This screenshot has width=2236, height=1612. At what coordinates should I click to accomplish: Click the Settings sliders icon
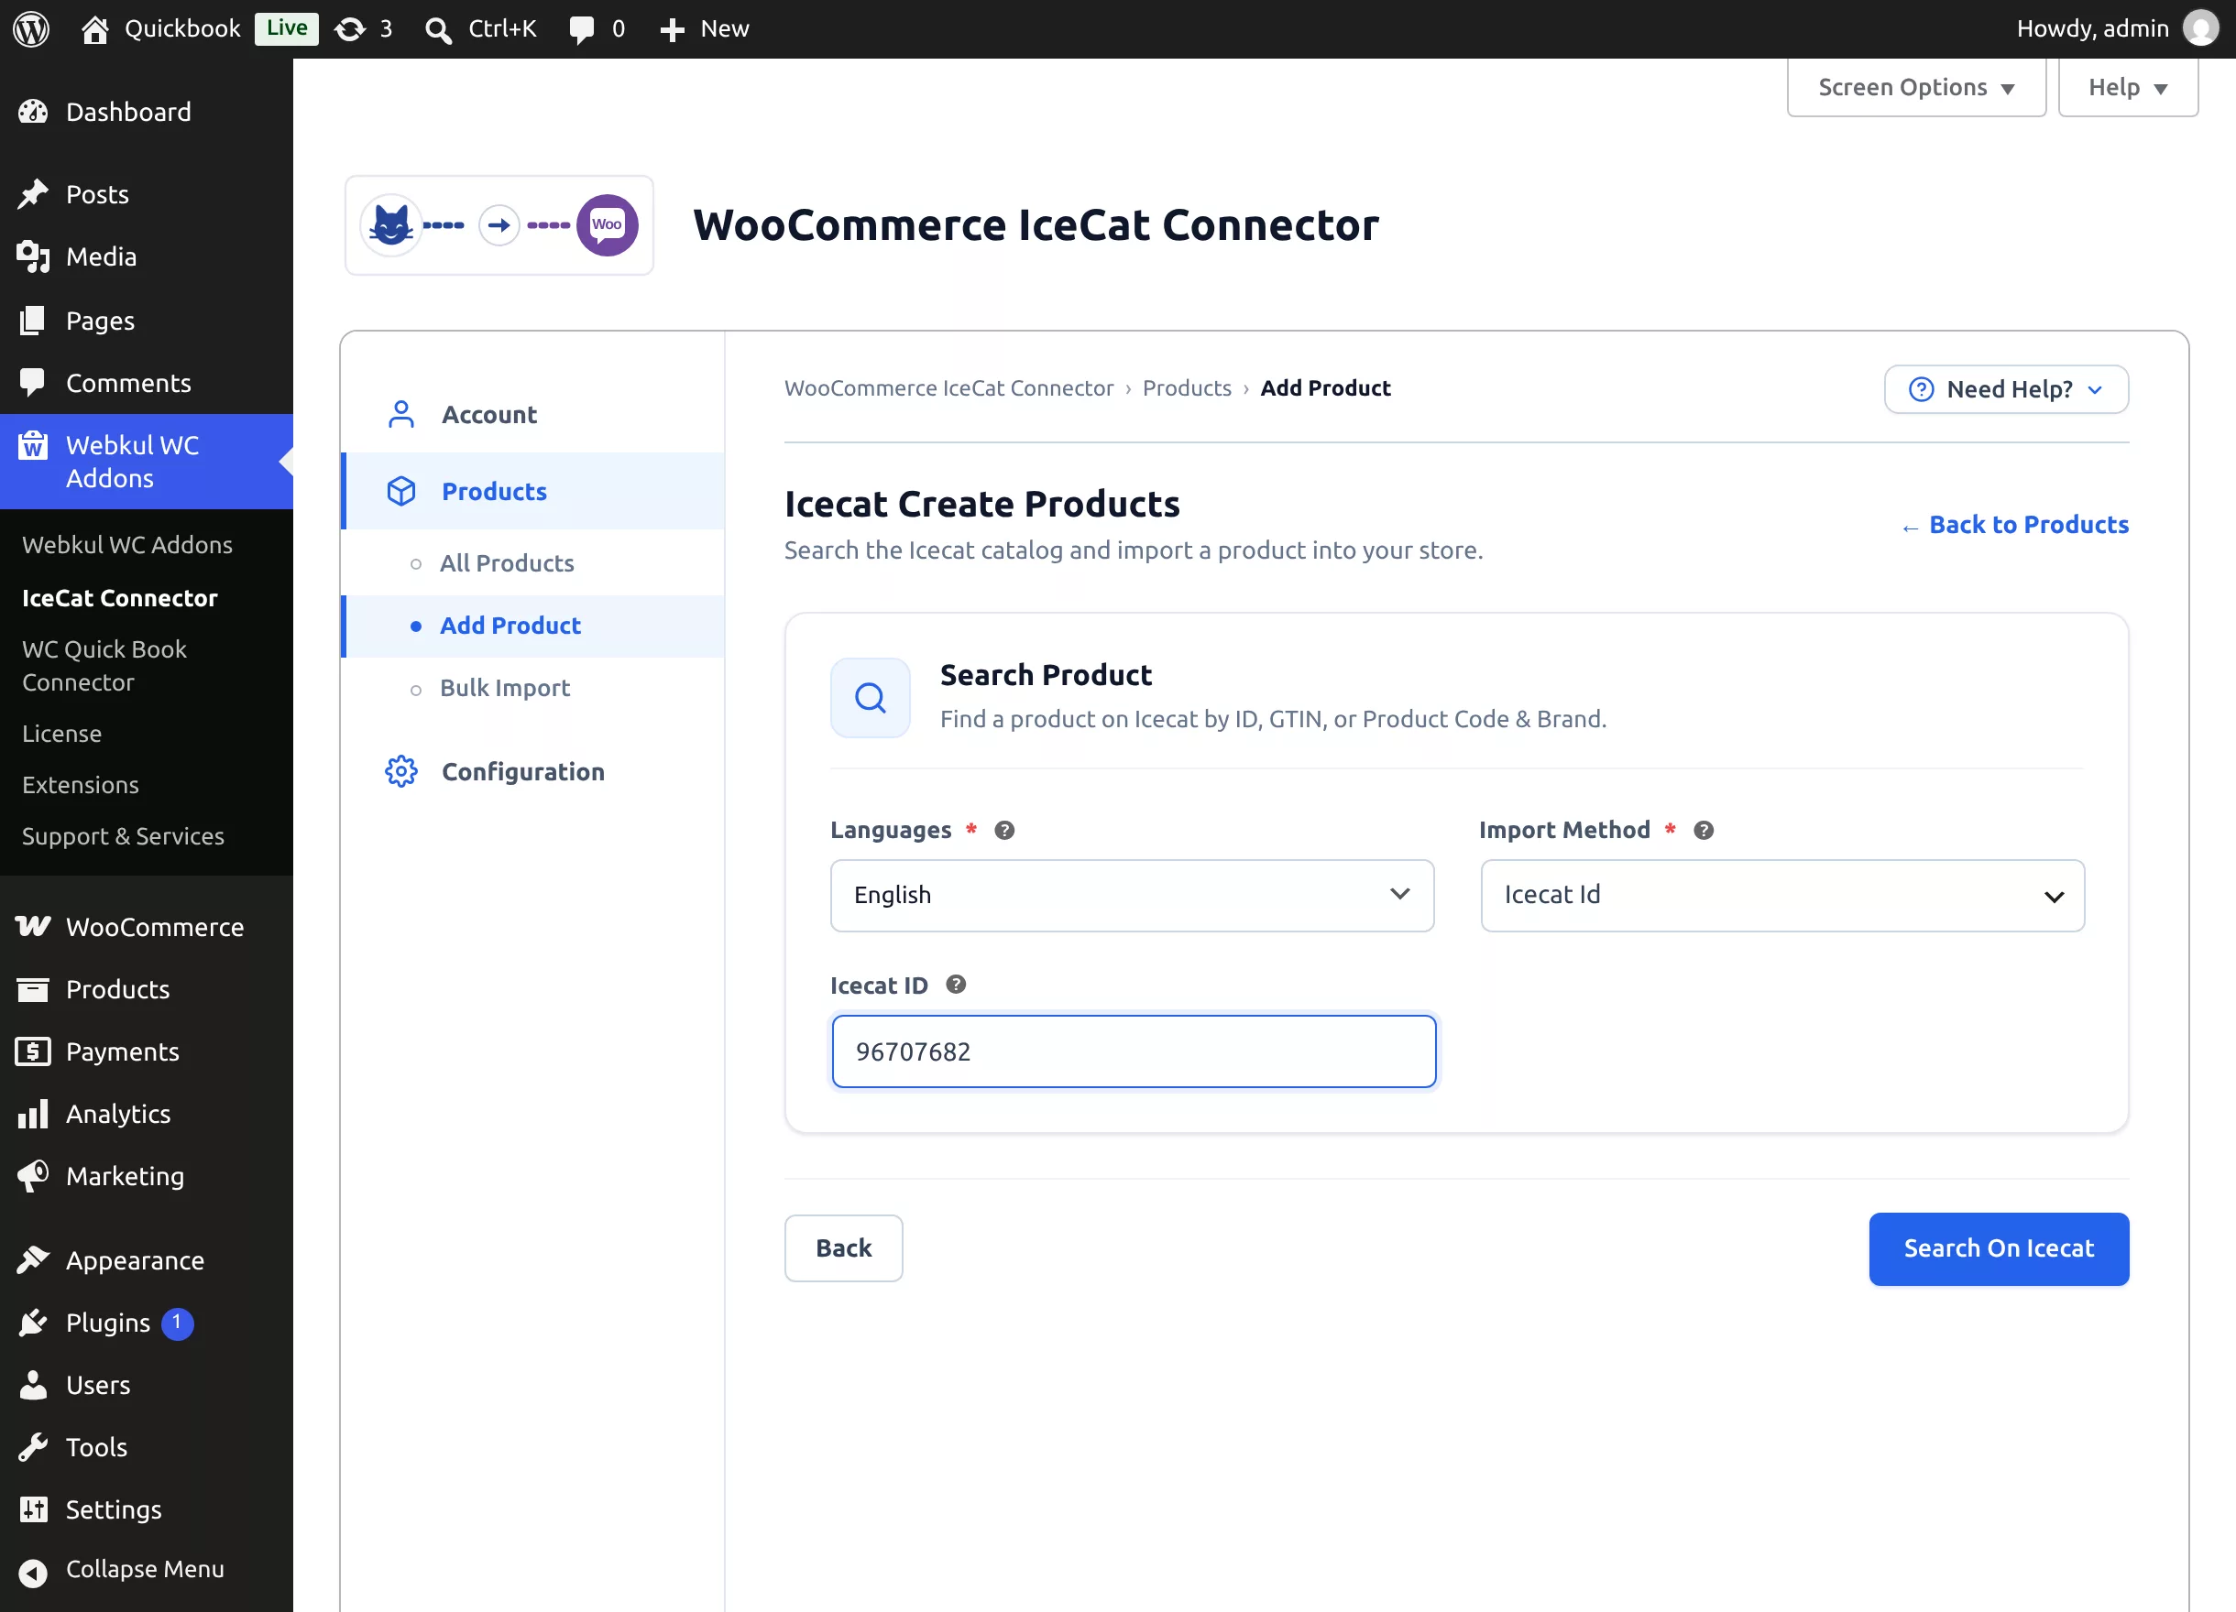coord(33,1509)
